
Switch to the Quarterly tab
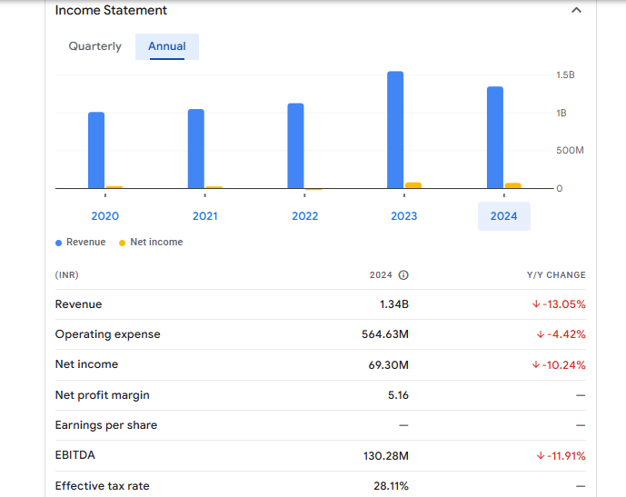coord(94,46)
